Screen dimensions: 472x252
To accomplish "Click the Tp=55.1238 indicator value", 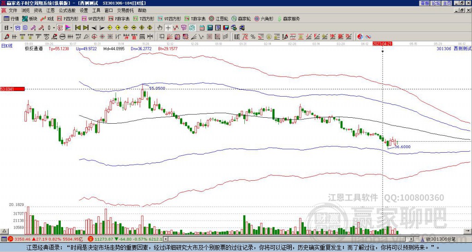I will coord(59,48).
